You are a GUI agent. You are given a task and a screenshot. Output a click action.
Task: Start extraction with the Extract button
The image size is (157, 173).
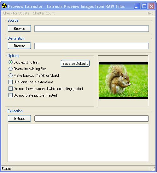tap(19, 119)
